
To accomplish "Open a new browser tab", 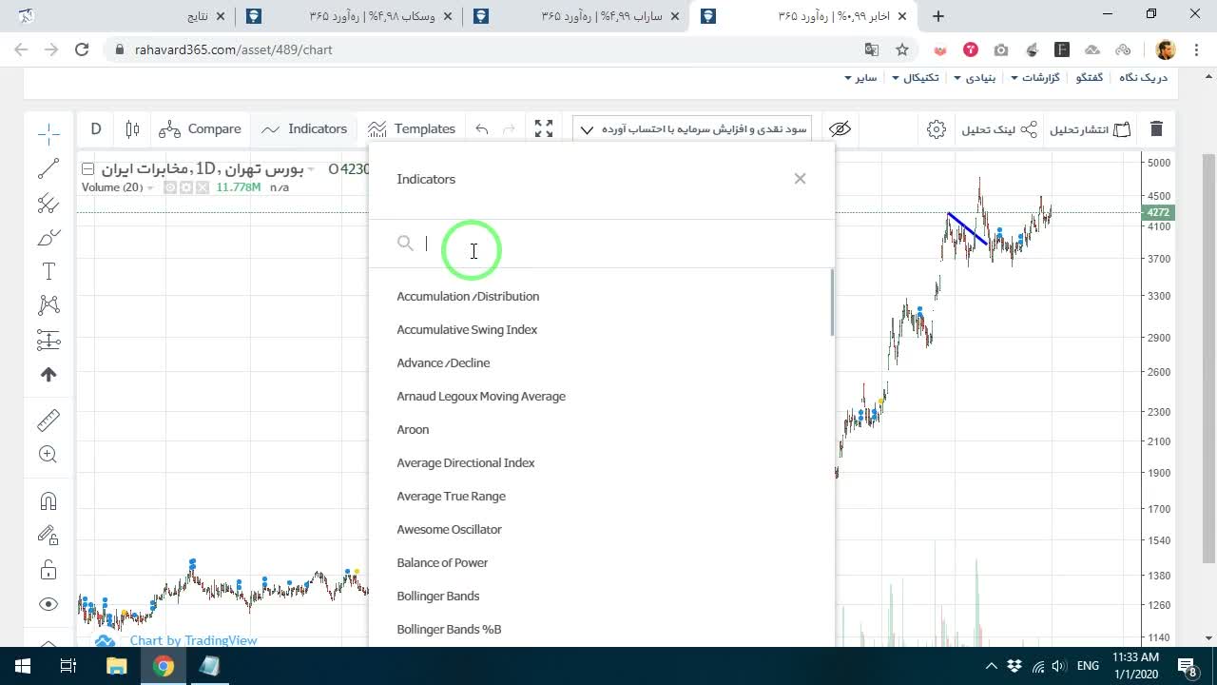I will tap(938, 16).
